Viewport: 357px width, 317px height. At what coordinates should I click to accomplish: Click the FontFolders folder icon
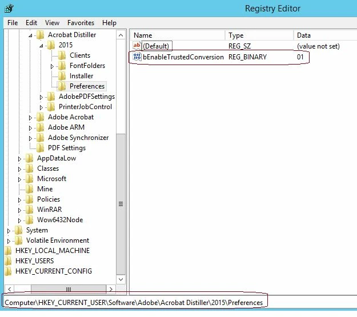(62, 66)
